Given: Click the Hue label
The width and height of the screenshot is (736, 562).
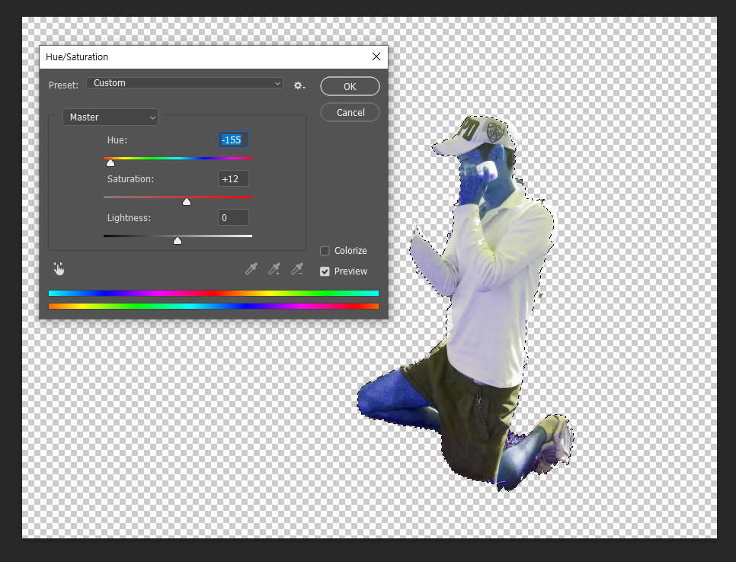Looking at the screenshot, I should (x=117, y=140).
